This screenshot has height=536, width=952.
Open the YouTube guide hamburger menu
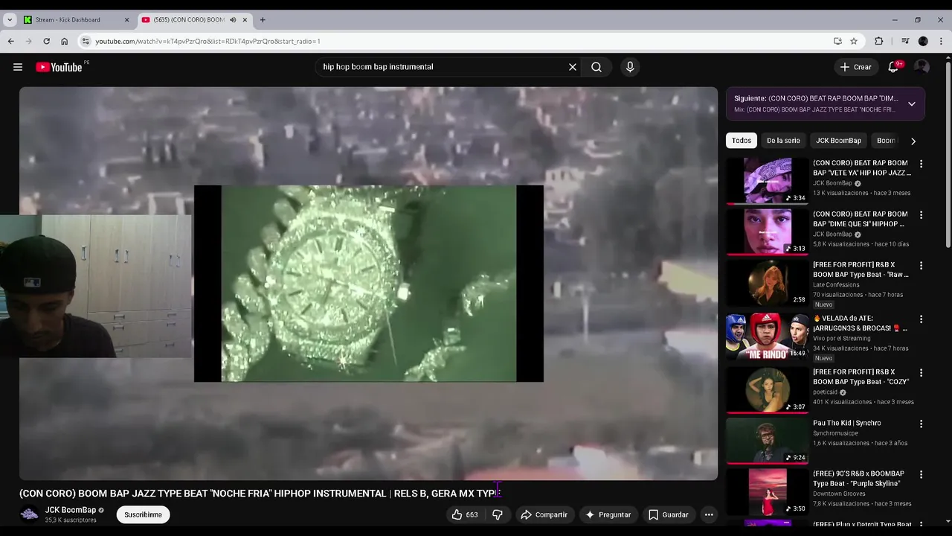coord(18,67)
